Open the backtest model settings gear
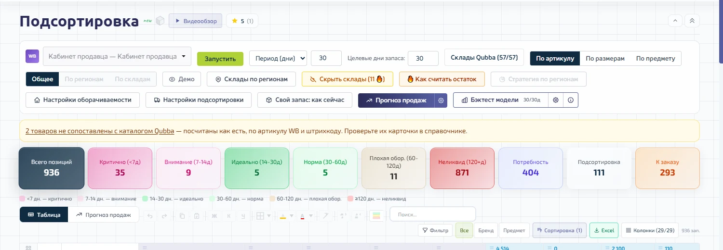The width and height of the screenshot is (723, 250). point(556,100)
